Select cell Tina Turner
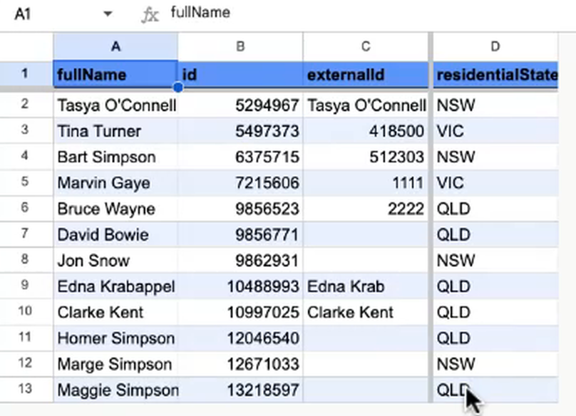The image size is (576, 416). pos(115,131)
